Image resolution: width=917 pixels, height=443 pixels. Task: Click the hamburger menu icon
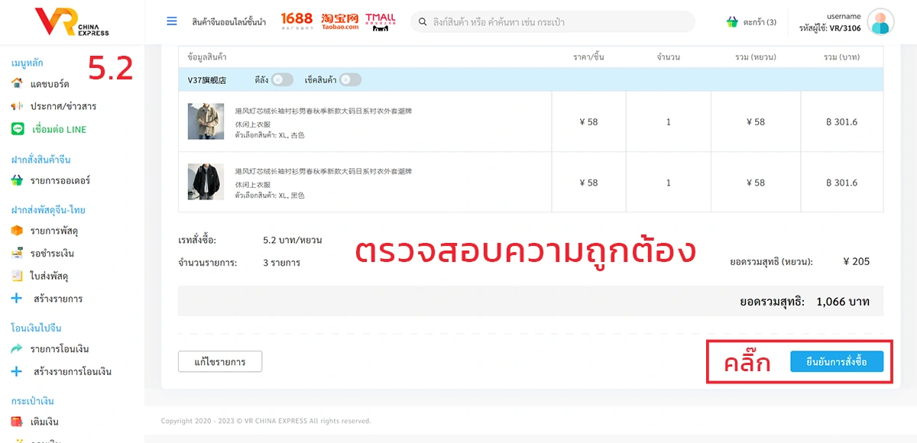(x=172, y=21)
